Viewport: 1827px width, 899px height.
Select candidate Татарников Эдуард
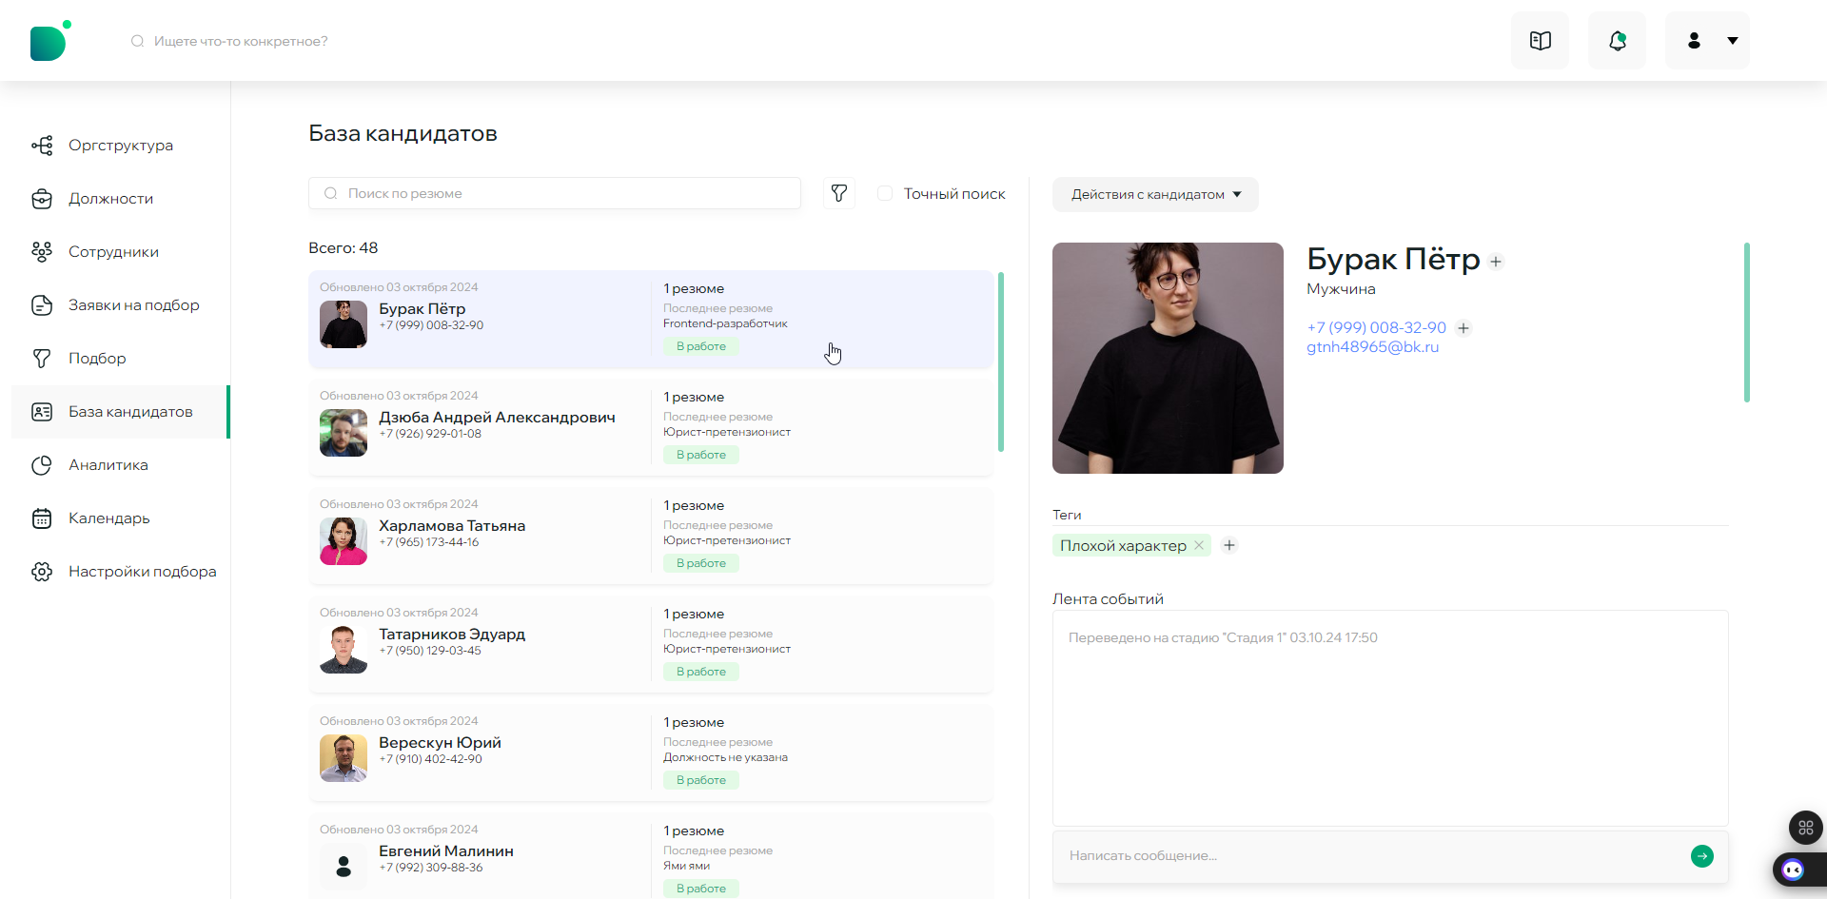651,645
